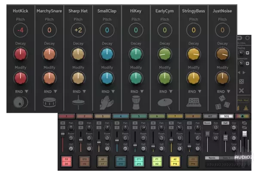This screenshot has width=258, height=172.
Task: Click the SmallClap clapping hands icon
Action: (107, 103)
